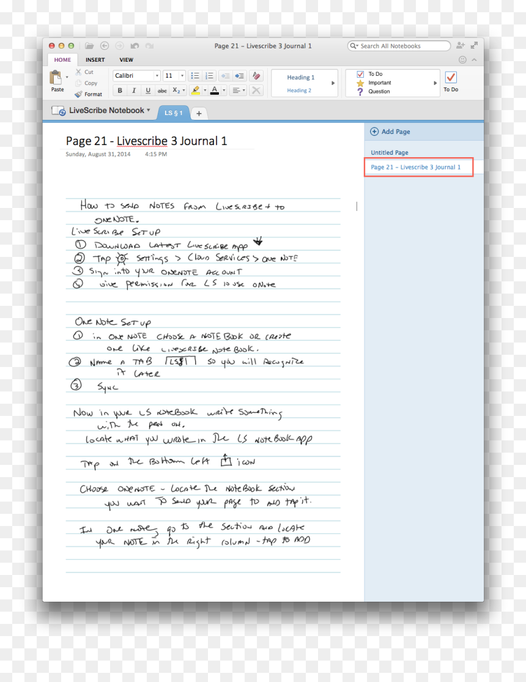The width and height of the screenshot is (526, 682).
Task: Switch to the VIEW ribbon tab
Action: (126, 59)
